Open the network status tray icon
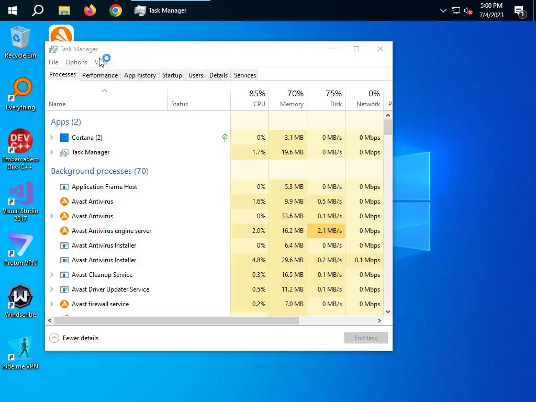Image resolution: width=536 pixels, height=402 pixels. pyautogui.click(x=456, y=10)
